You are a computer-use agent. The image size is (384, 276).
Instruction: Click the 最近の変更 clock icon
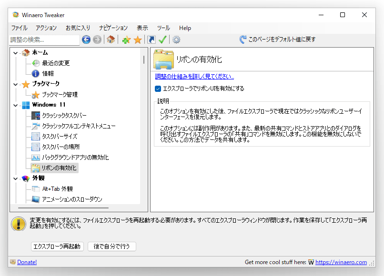tap(36, 63)
